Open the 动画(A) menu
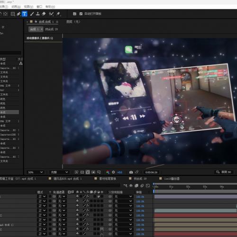 tap(16, 7)
